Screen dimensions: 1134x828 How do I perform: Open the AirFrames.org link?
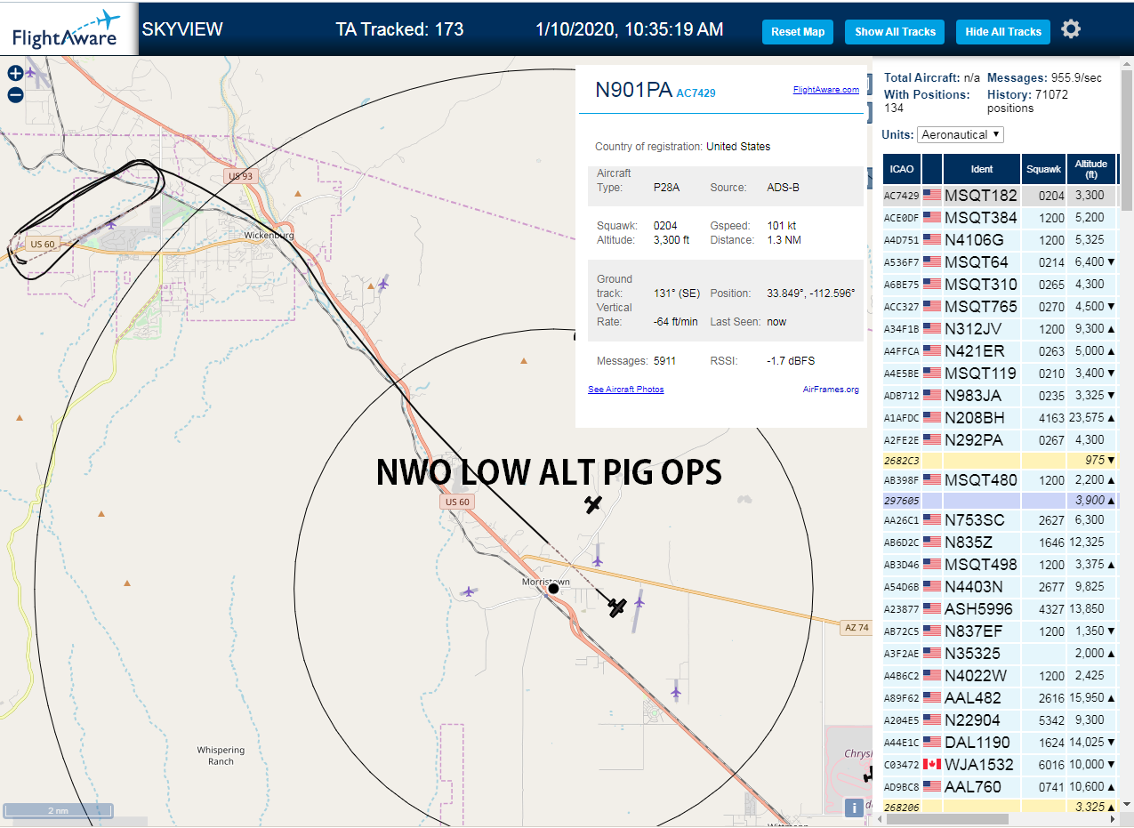coord(831,390)
